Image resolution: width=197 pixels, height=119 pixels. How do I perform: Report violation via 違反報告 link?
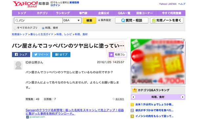(120, 99)
